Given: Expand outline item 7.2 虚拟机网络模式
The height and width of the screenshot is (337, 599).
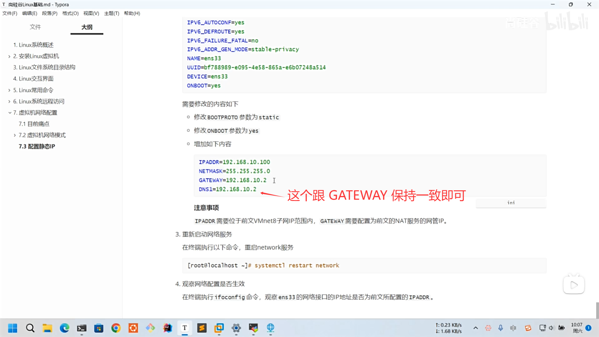Looking at the screenshot, I should coord(15,135).
